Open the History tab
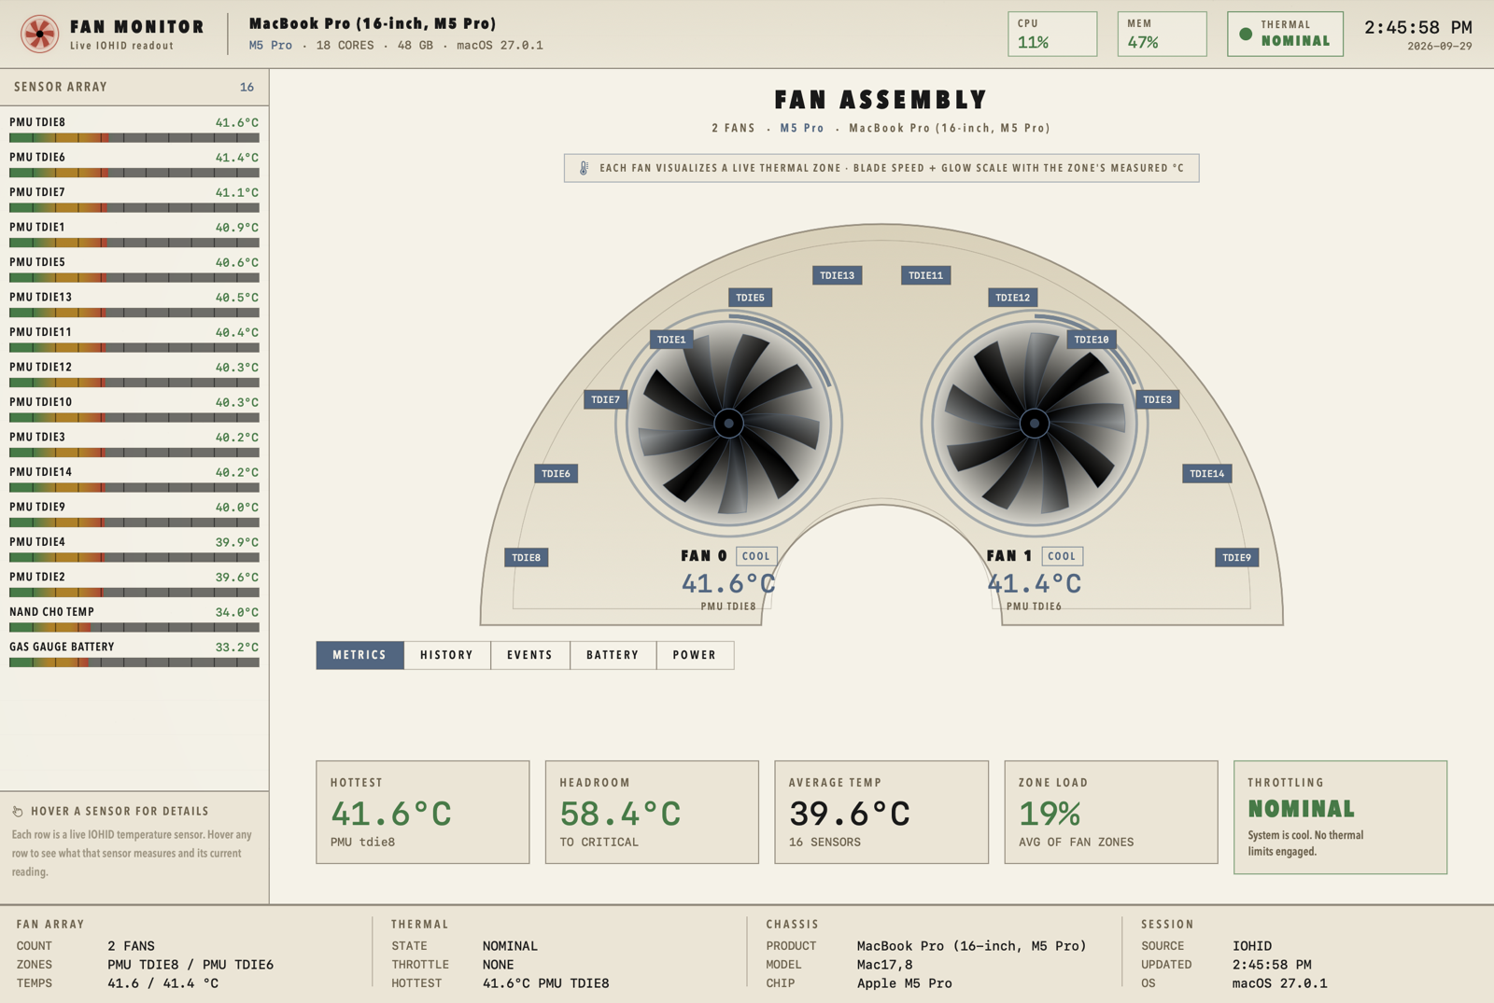 click(x=446, y=655)
